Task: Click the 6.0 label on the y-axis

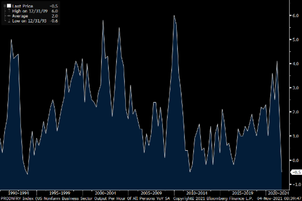Action: pos(288,16)
